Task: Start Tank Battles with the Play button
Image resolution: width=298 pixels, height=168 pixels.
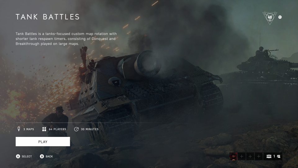Action: pos(43,142)
